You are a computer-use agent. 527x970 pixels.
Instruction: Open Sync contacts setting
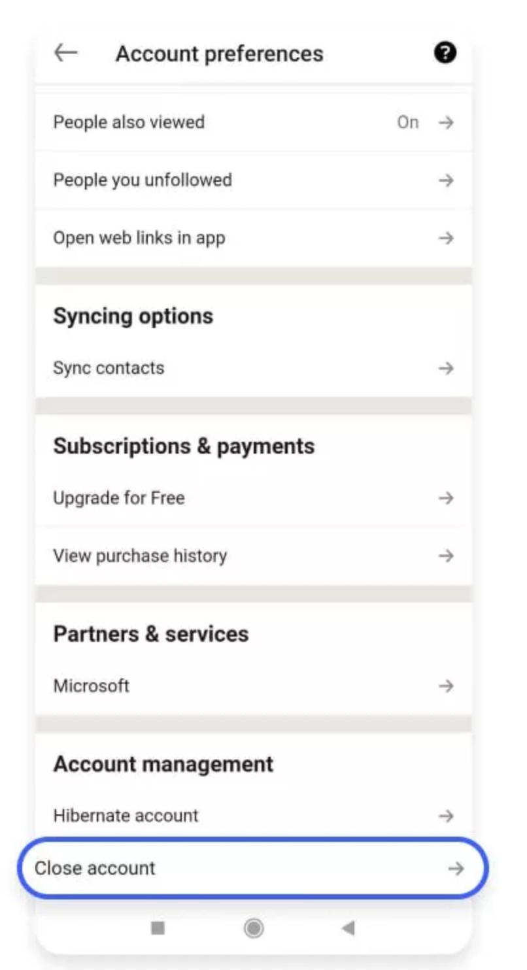tap(109, 368)
